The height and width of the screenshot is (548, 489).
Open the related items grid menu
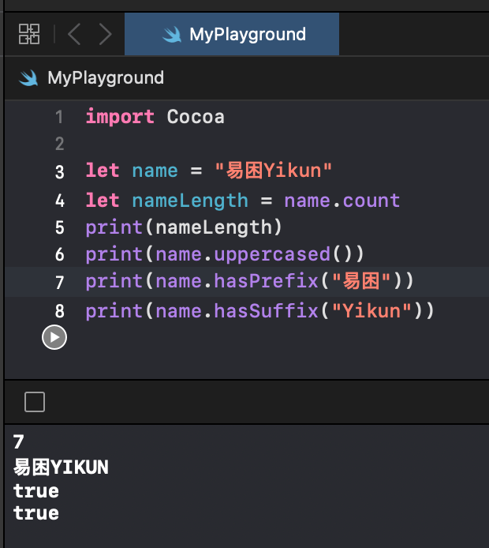[29, 34]
